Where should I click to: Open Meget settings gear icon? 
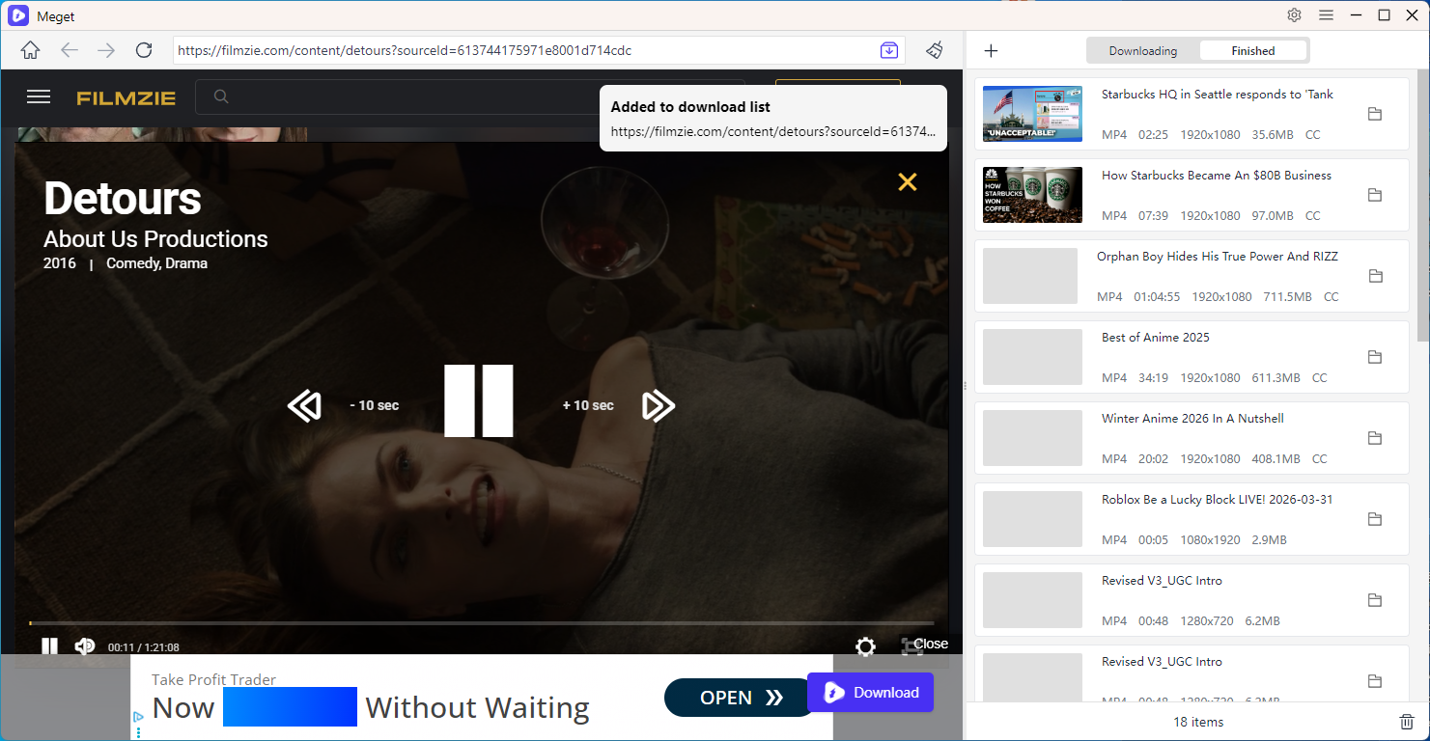click(1294, 15)
